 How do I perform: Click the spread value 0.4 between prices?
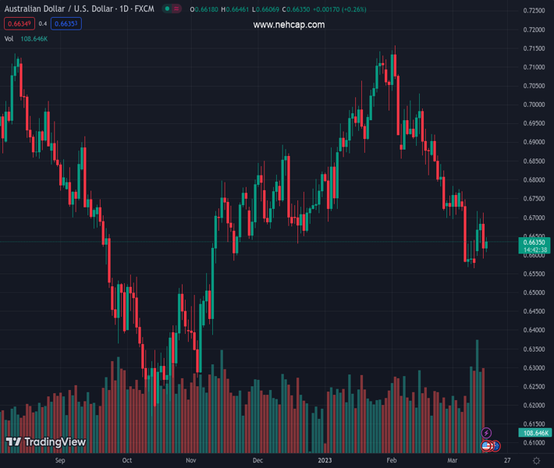click(43, 23)
